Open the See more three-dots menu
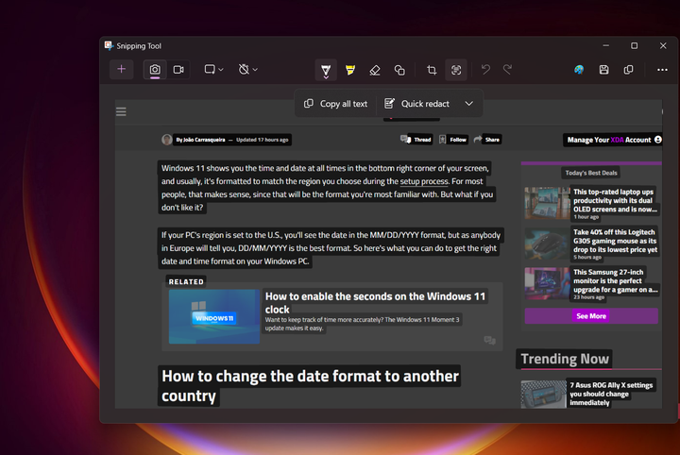This screenshot has height=455, width=680. pos(662,70)
